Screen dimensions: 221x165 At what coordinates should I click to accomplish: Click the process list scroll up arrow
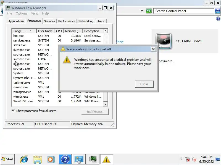point(106,31)
